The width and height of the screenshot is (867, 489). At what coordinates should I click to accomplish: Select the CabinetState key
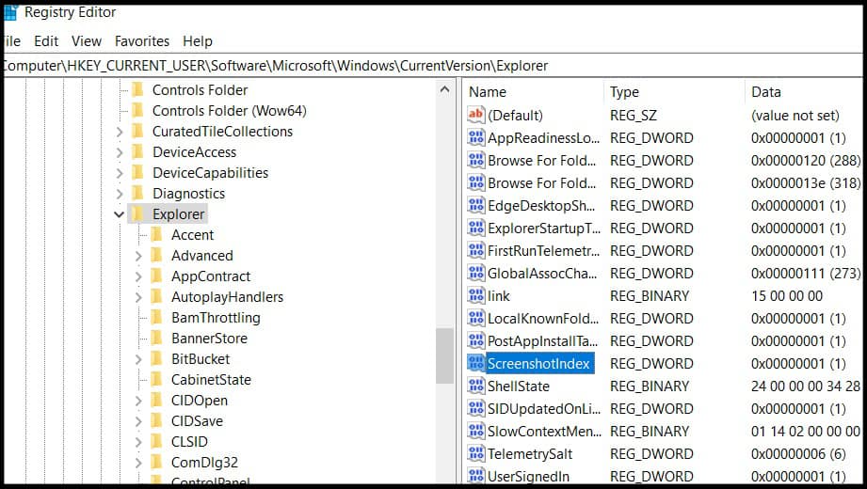pyautogui.click(x=211, y=380)
